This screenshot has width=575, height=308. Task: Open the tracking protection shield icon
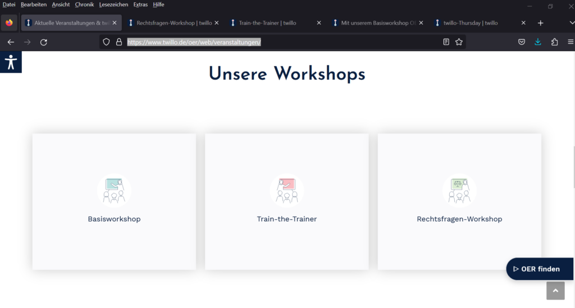(x=106, y=42)
